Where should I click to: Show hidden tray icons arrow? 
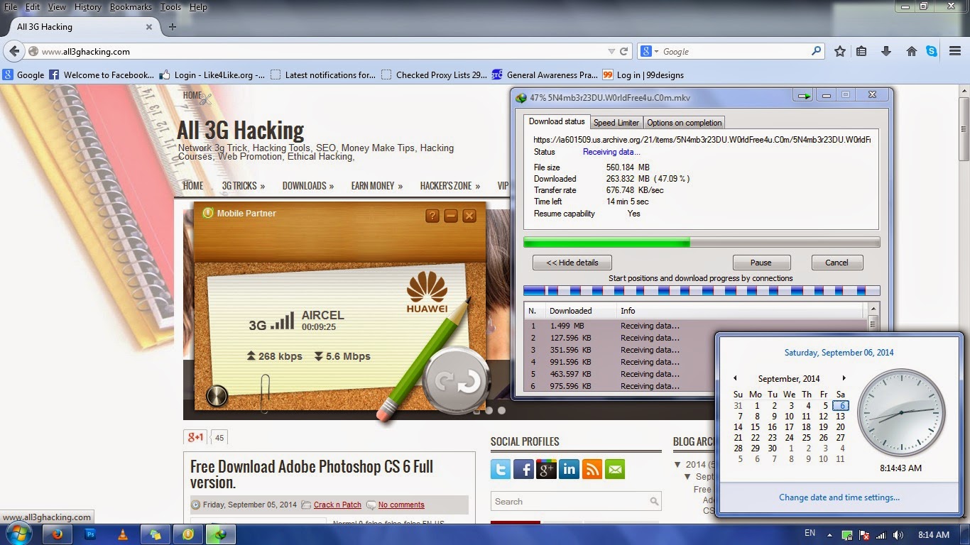click(829, 534)
